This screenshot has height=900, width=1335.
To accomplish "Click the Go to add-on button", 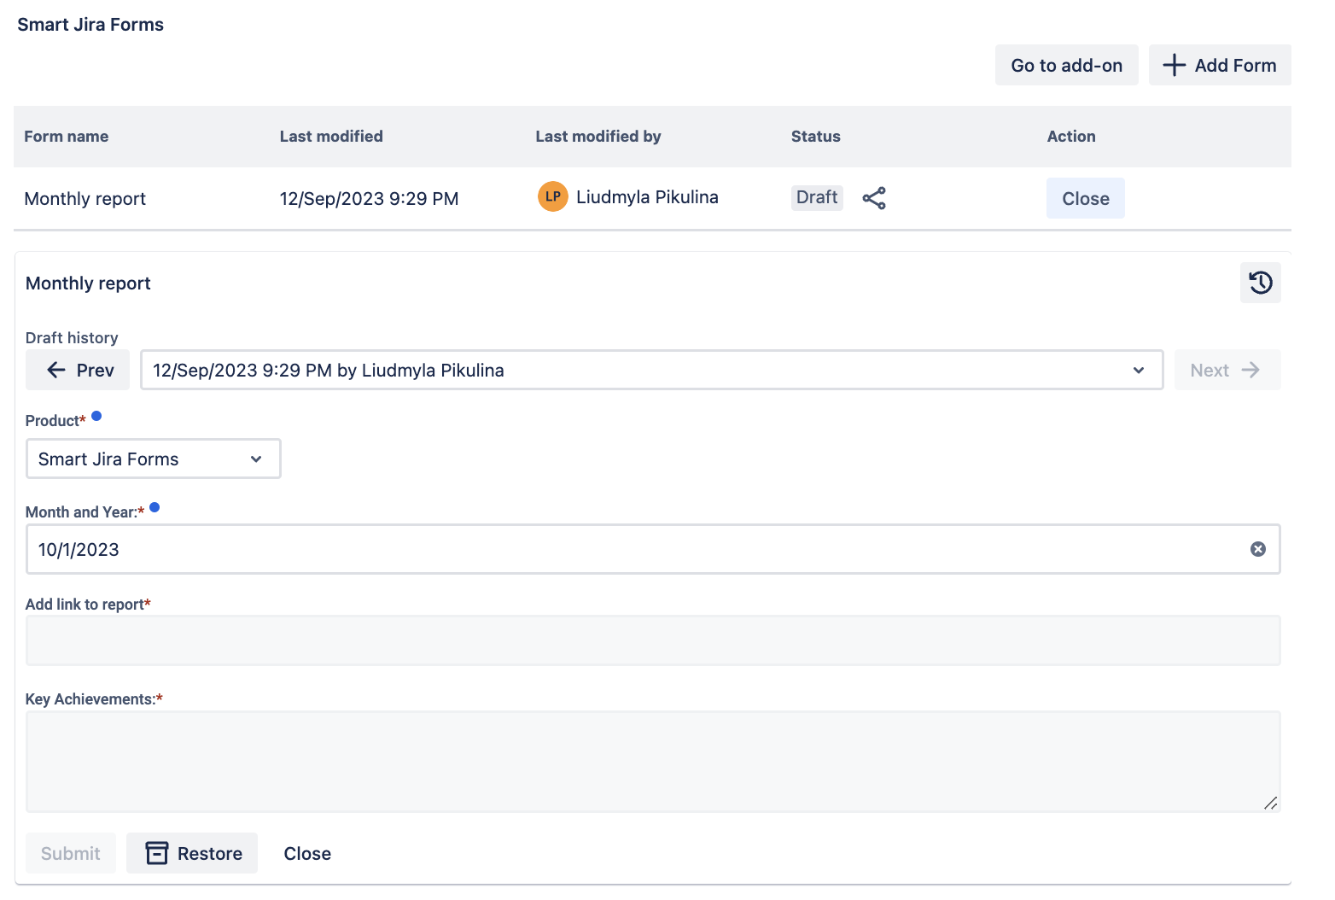I will click(x=1066, y=66).
